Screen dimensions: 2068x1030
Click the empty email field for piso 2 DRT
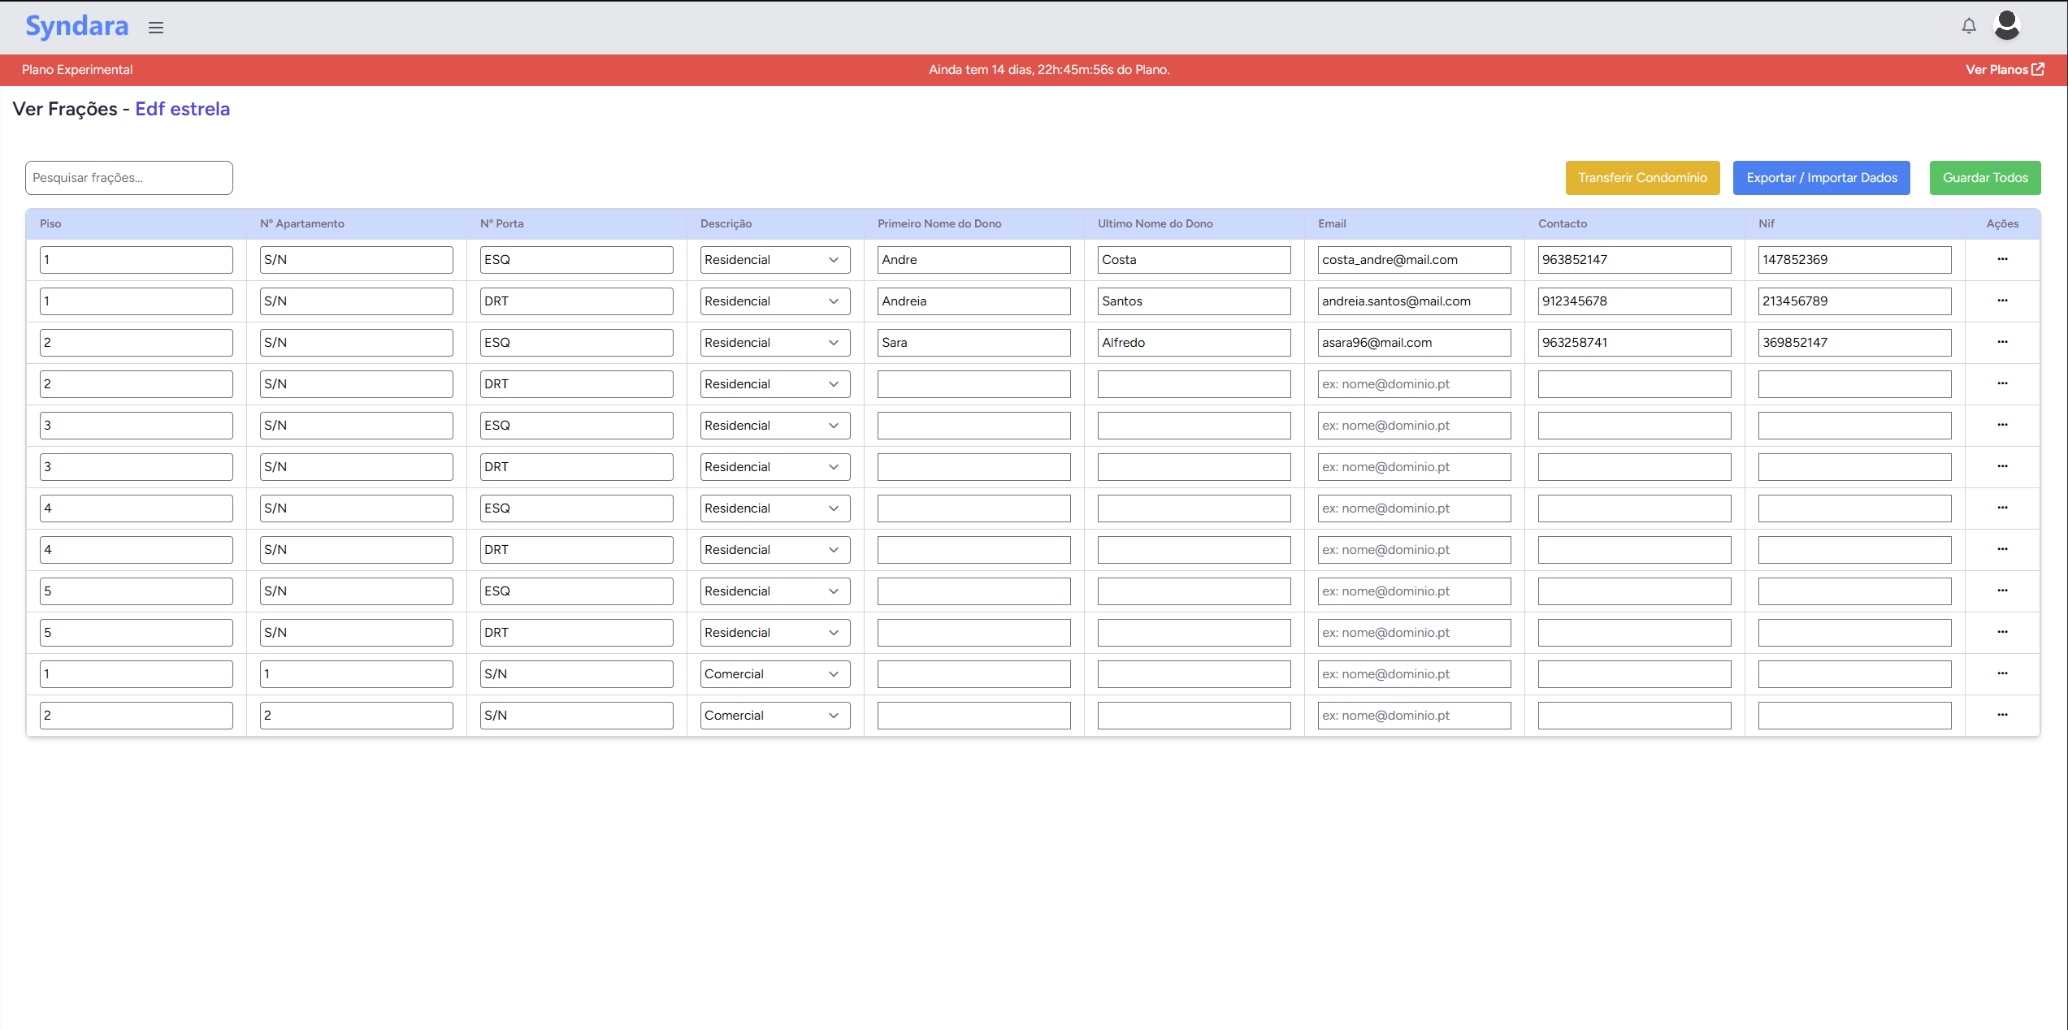(x=1413, y=384)
